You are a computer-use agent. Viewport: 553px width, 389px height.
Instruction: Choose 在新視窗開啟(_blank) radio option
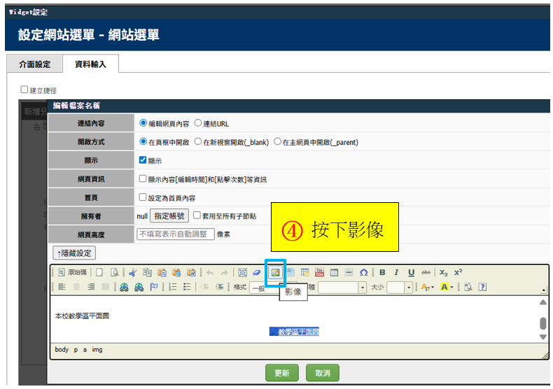(198, 141)
